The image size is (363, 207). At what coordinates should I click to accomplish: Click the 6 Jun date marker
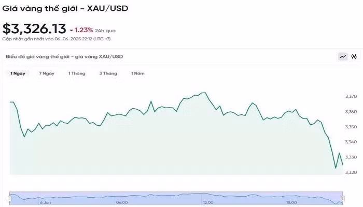click(46, 202)
